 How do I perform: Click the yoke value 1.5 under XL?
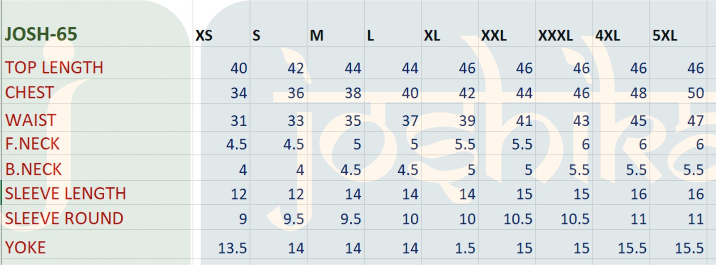point(465,248)
